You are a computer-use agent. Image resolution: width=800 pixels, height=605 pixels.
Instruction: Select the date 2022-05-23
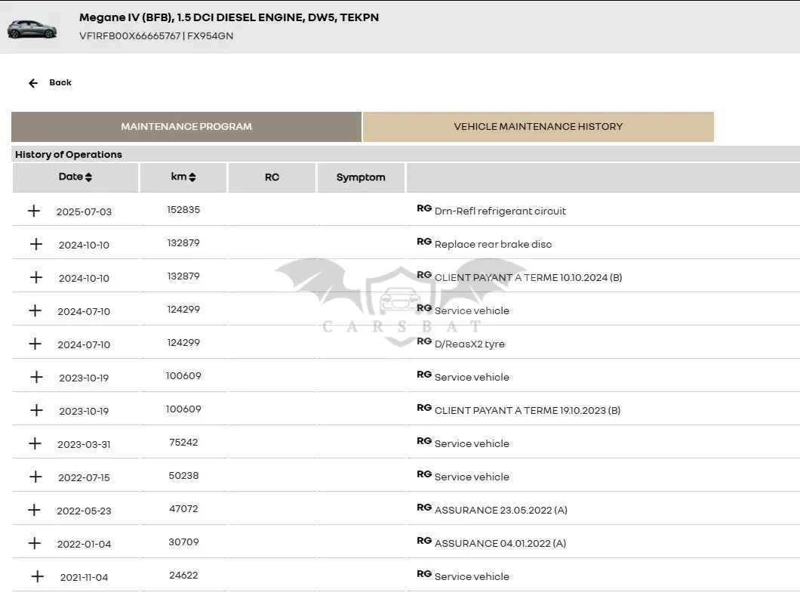[x=84, y=511]
